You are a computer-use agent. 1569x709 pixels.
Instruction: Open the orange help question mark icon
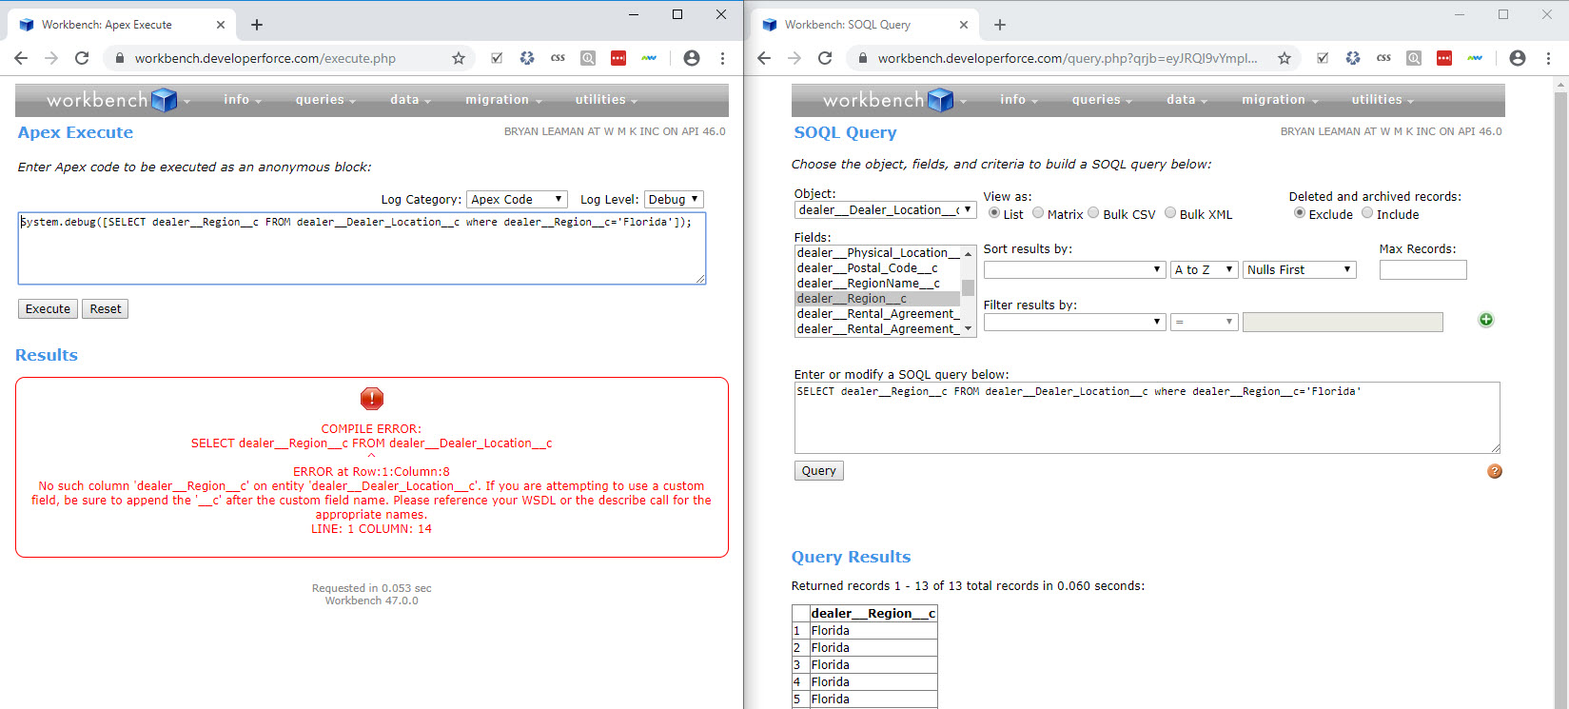(x=1495, y=471)
